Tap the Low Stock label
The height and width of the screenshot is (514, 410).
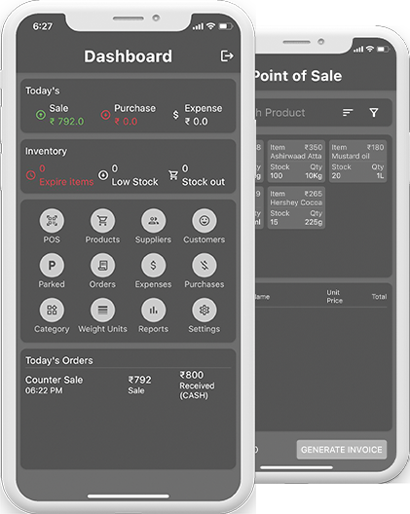tap(134, 182)
